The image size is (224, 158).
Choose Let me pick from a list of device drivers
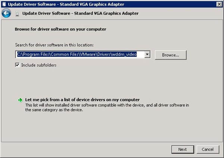(83, 100)
